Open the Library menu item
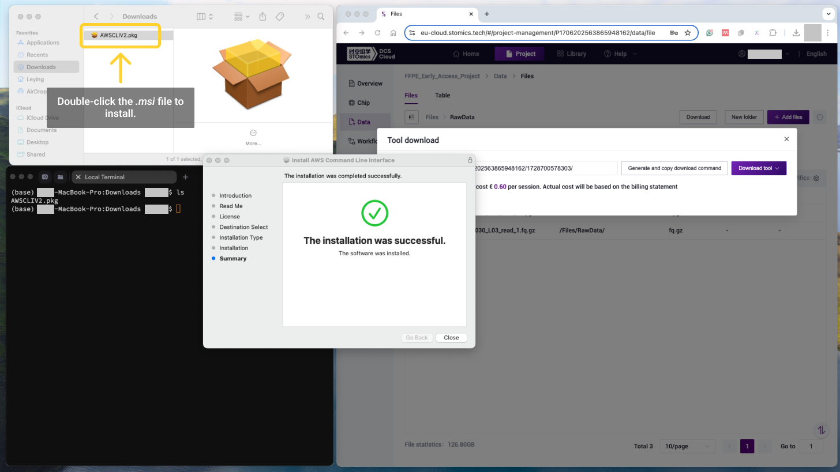The image size is (840, 472). pyautogui.click(x=571, y=54)
